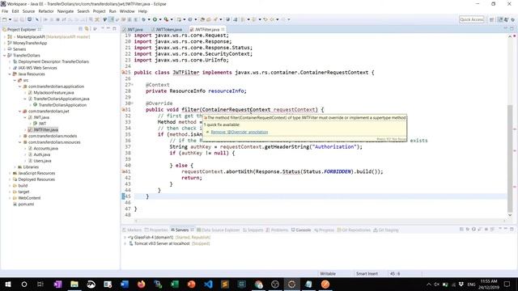The width and height of the screenshot is (518, 291).
Task: Open the Window menu
Action: [127, 11]
